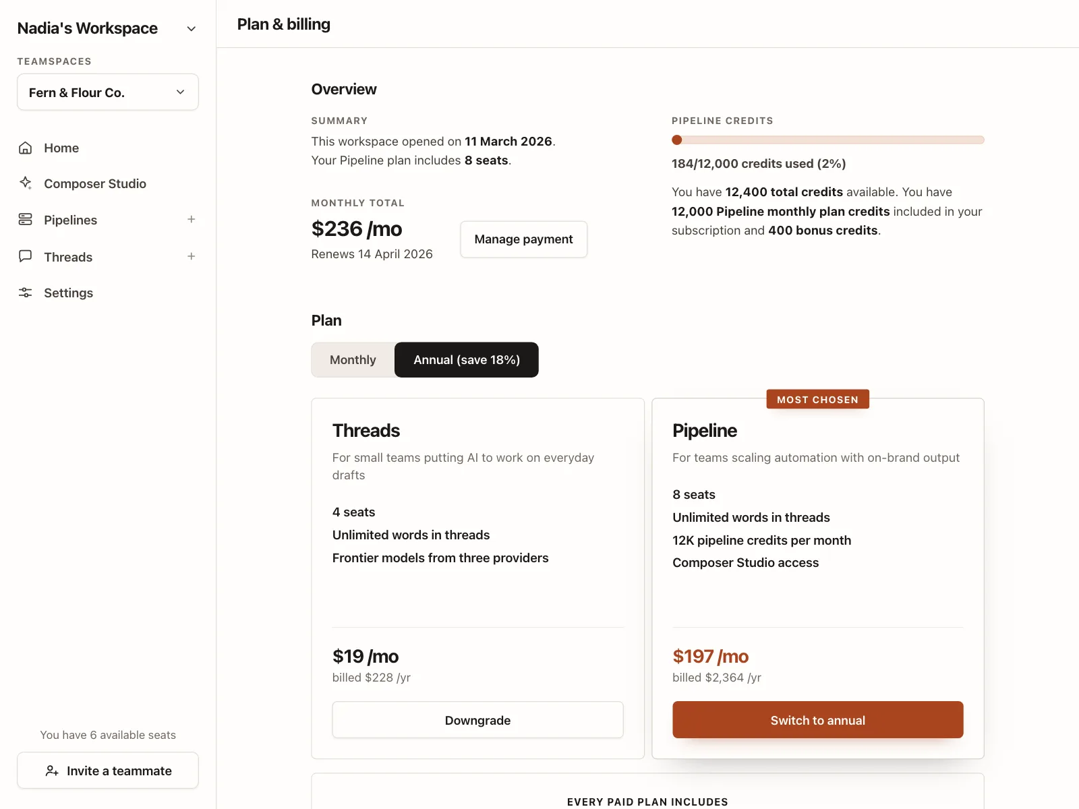This screenshot has height=809, width=1079.
Task: Click the Threads plan card title
Action: coord(366,430)
